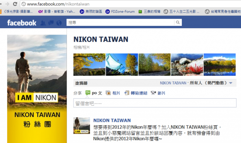241x143 pixels.
Task: Open the 五十人生二五光影 bookmark
Action: click(182, 12)
